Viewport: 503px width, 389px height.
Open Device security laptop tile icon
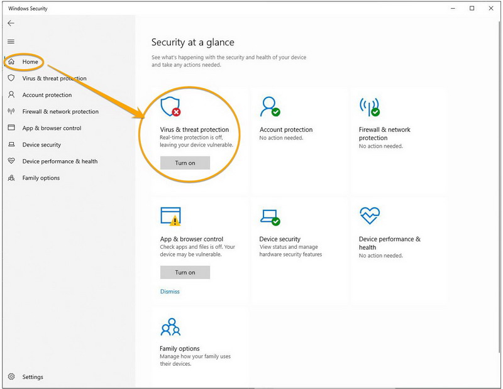(270, 217)
